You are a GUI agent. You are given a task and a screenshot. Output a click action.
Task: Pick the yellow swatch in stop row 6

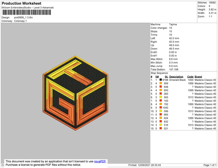pos(161,97)
